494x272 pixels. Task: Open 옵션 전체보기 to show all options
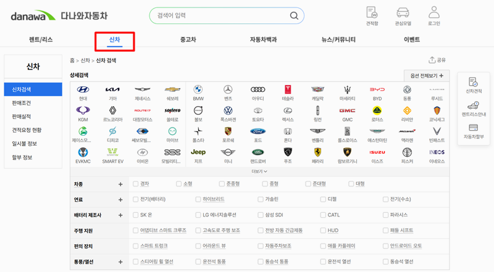[x=427, y=76]
